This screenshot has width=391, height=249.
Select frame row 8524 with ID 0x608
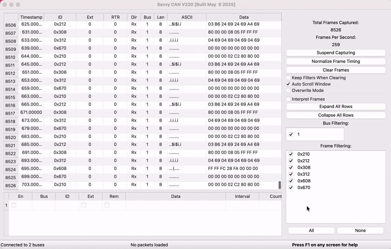pyautogui.click(x=60, y=169)
